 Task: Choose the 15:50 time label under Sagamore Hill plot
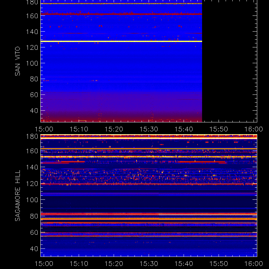coord(219,264)
